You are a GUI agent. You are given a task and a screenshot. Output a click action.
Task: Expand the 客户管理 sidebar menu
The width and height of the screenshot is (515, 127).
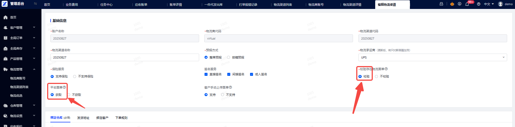(x=34, y=27)
